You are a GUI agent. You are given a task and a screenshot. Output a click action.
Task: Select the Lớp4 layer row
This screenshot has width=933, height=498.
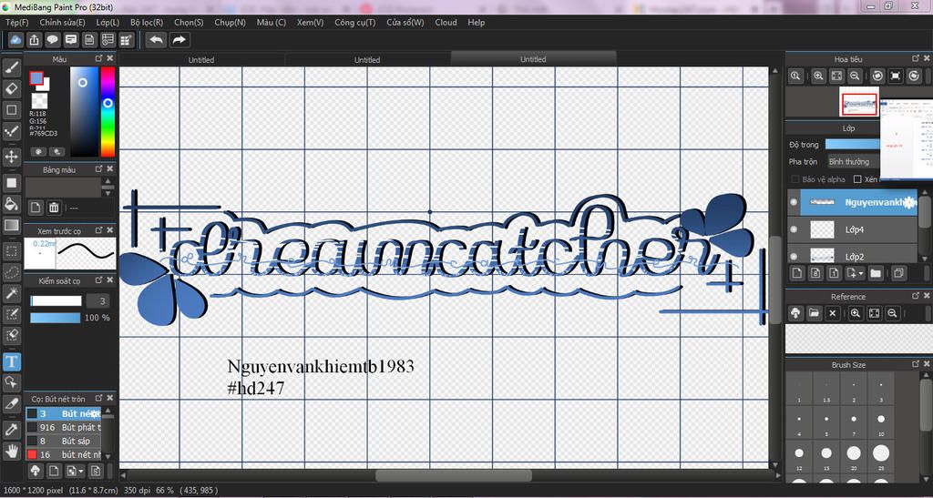click(x=852, y=229)
